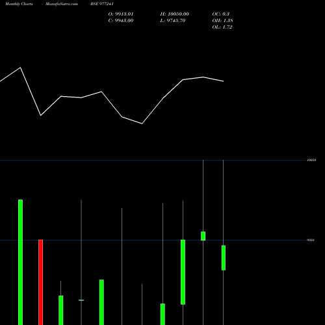This screenshot has width=325, height=325.
Task: Click the 'OC: 0.3' reading
Action: click(221, 14)
